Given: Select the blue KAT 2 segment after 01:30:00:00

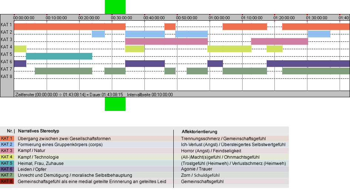Looking at the screenshot, I should pyautogui.click(x=319, y=34).
